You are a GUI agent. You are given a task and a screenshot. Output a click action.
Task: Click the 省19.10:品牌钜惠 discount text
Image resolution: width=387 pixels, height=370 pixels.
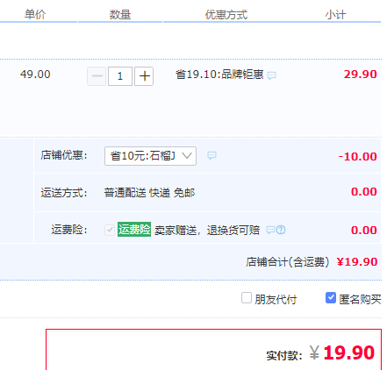coord(219,75)
